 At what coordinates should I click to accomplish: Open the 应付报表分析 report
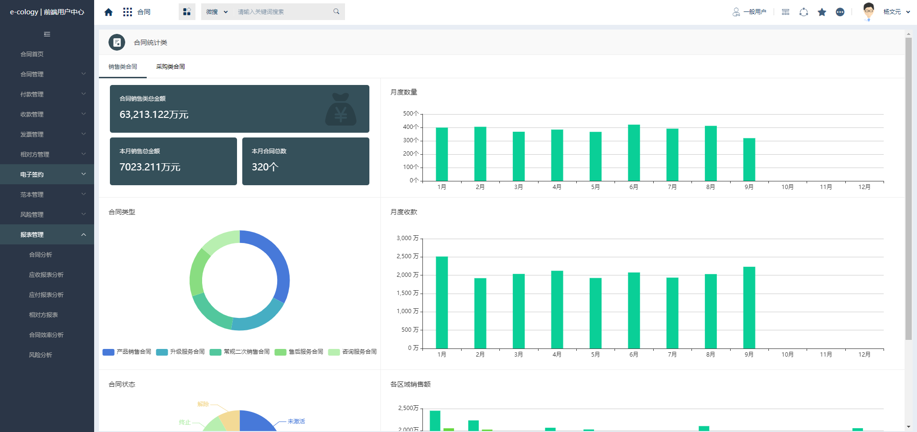pyautogui.click(x=47, y=295)
